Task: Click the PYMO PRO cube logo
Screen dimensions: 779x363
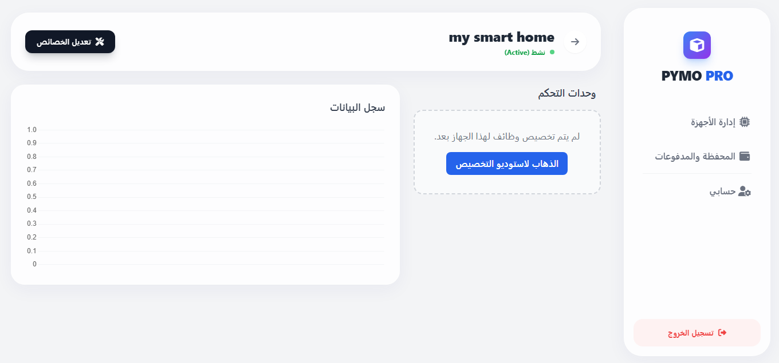Action: [x=697, y=45]
